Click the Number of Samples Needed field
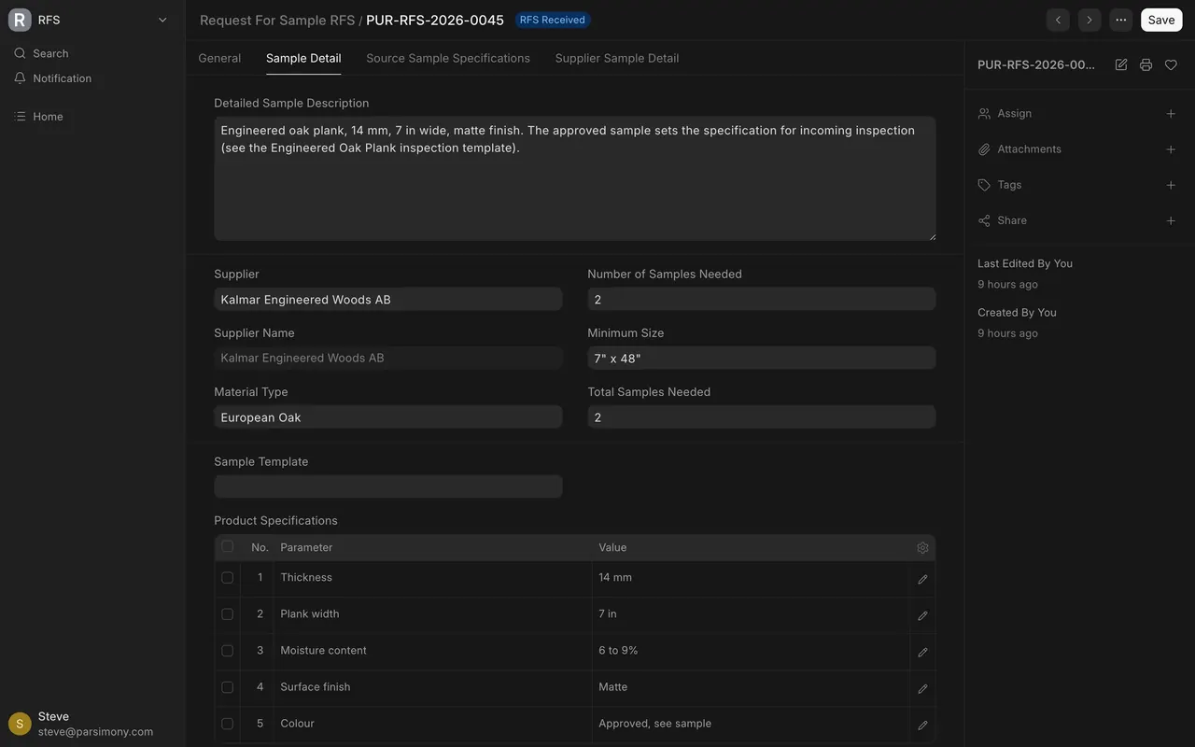 pos(762,300)
